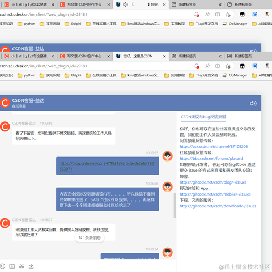Screen dimensions: 272x272
Task: Open TI api开发文档 bookmark folder in lower window
Action: 203,75
